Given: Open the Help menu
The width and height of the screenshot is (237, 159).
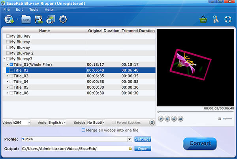Looking at the screenshot, I should point(49,9).
